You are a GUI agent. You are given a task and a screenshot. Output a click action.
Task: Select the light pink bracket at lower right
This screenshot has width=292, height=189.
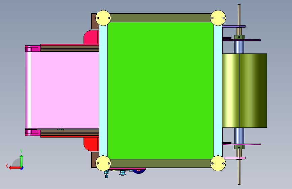coord(234,158)
